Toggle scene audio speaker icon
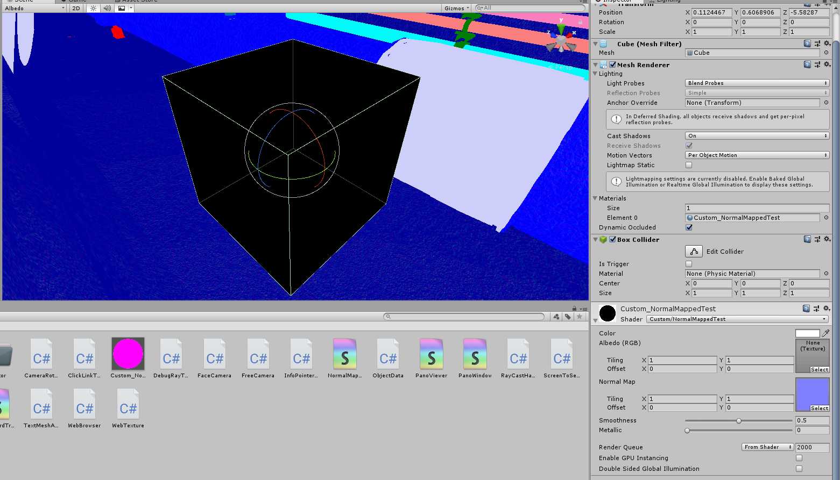The width and height of the screenshot is (840, 480). coord(107,8)
